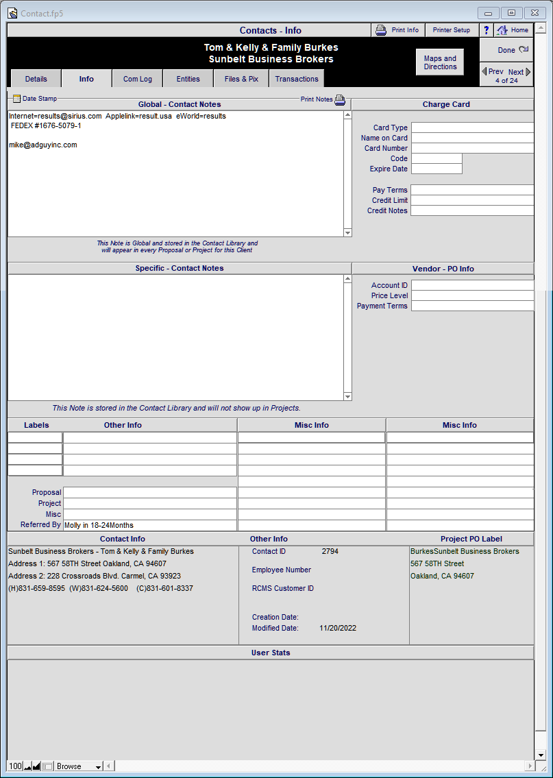Click the up arrow of Global Notes scrollbar
Viewport: 553px width, 778px height.
tap(347, 115)
